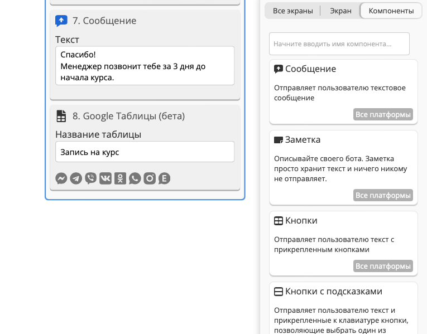Select the 8. Google Таблицы (бета) header

click(128, 116)
